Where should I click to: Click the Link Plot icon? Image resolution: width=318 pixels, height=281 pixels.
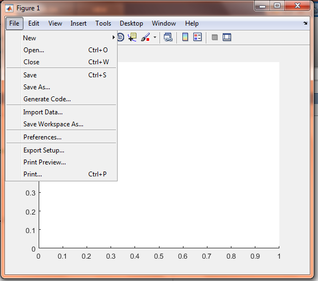coord(168,38)
